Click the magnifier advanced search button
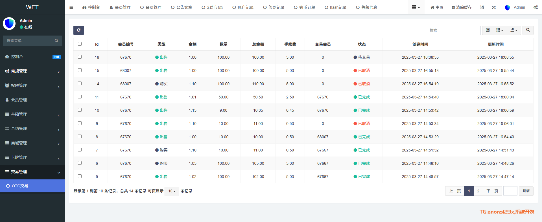 [x=528, y=30]
